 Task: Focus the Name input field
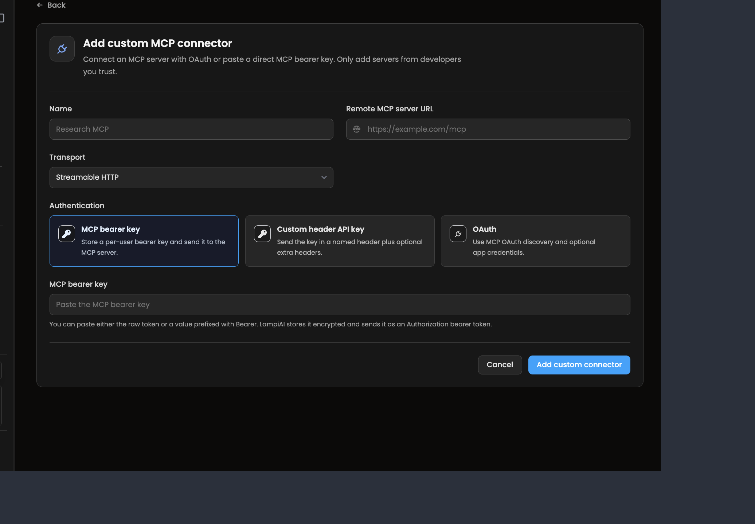coord(191,129)
